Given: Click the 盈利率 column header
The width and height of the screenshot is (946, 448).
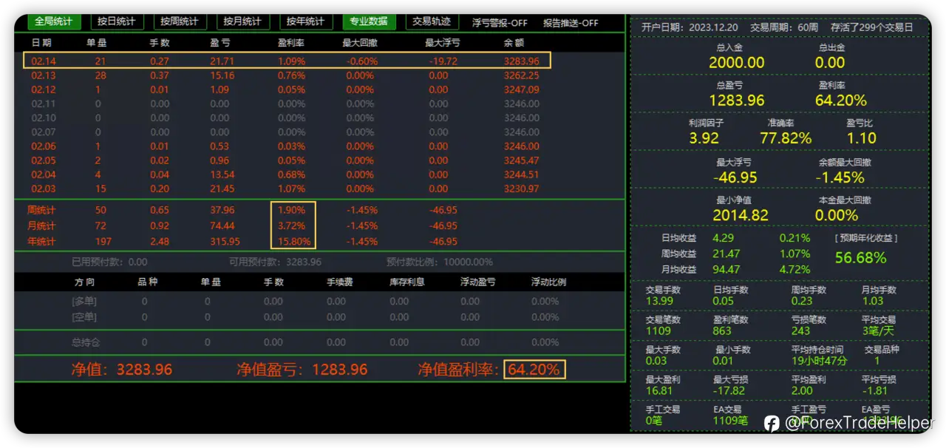Looking at the screenshot, I should tap(290, 44).
